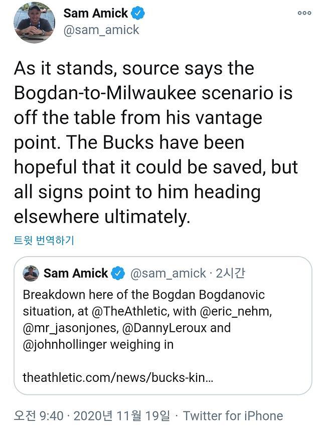Click the @sam_amick handle in the quoted tweet
The height and width of the screenshot is (435, 326).
pos(168,273)
